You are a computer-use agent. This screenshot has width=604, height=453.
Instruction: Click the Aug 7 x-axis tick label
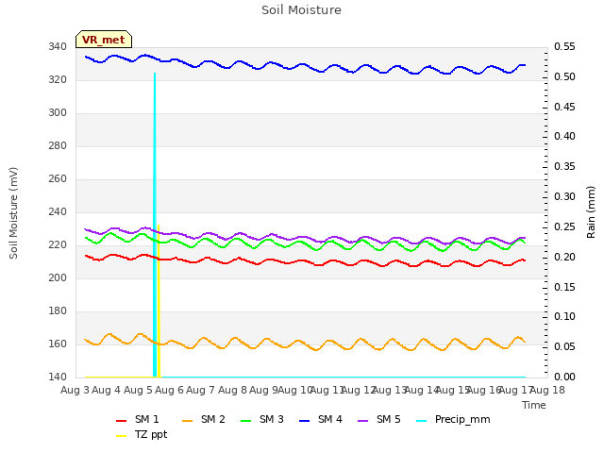(200, 390)
